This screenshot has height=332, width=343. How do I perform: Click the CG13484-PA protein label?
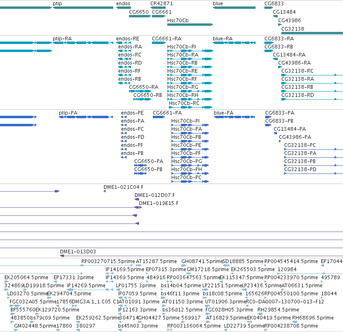tap(290, 129)
